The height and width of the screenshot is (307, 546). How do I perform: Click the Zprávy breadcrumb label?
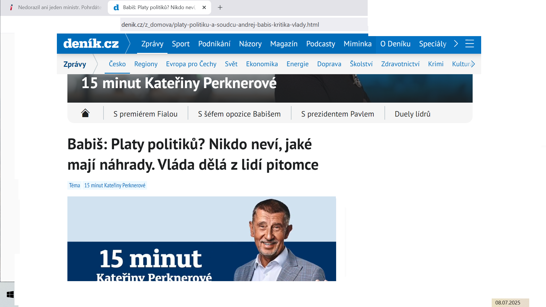(x=75, y=64)
